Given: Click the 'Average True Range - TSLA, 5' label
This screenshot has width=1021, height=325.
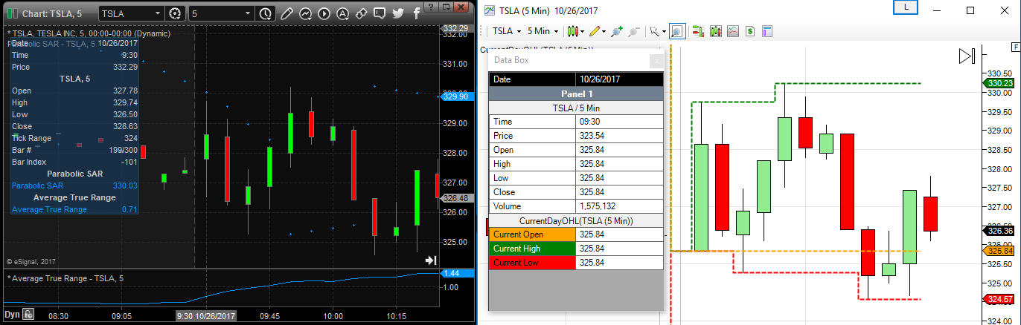Looking at the screenshot, I should [x=65, y=278].
